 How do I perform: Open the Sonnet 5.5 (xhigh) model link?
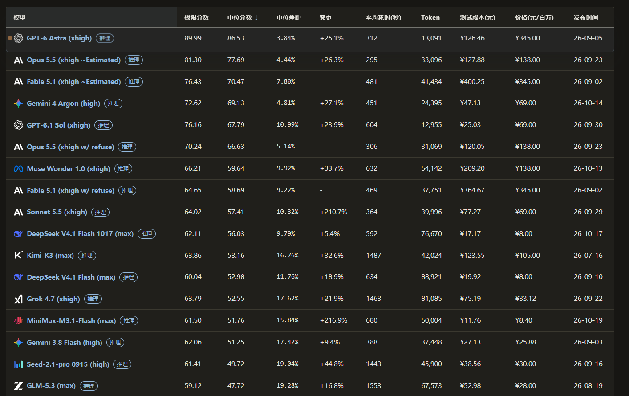pyautogui.click(x=57, y=212)
